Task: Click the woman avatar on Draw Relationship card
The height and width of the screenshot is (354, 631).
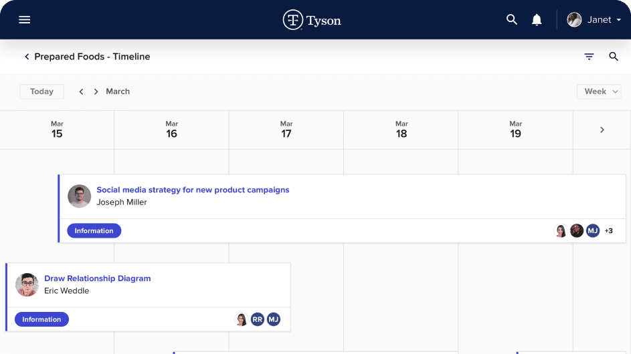Action: pyautogui.click(x=241, y=319)
